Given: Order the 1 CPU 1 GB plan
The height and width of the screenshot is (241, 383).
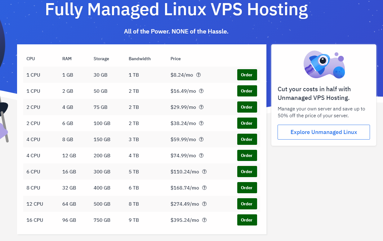Looking at the screenshot, I should point(247,75).
